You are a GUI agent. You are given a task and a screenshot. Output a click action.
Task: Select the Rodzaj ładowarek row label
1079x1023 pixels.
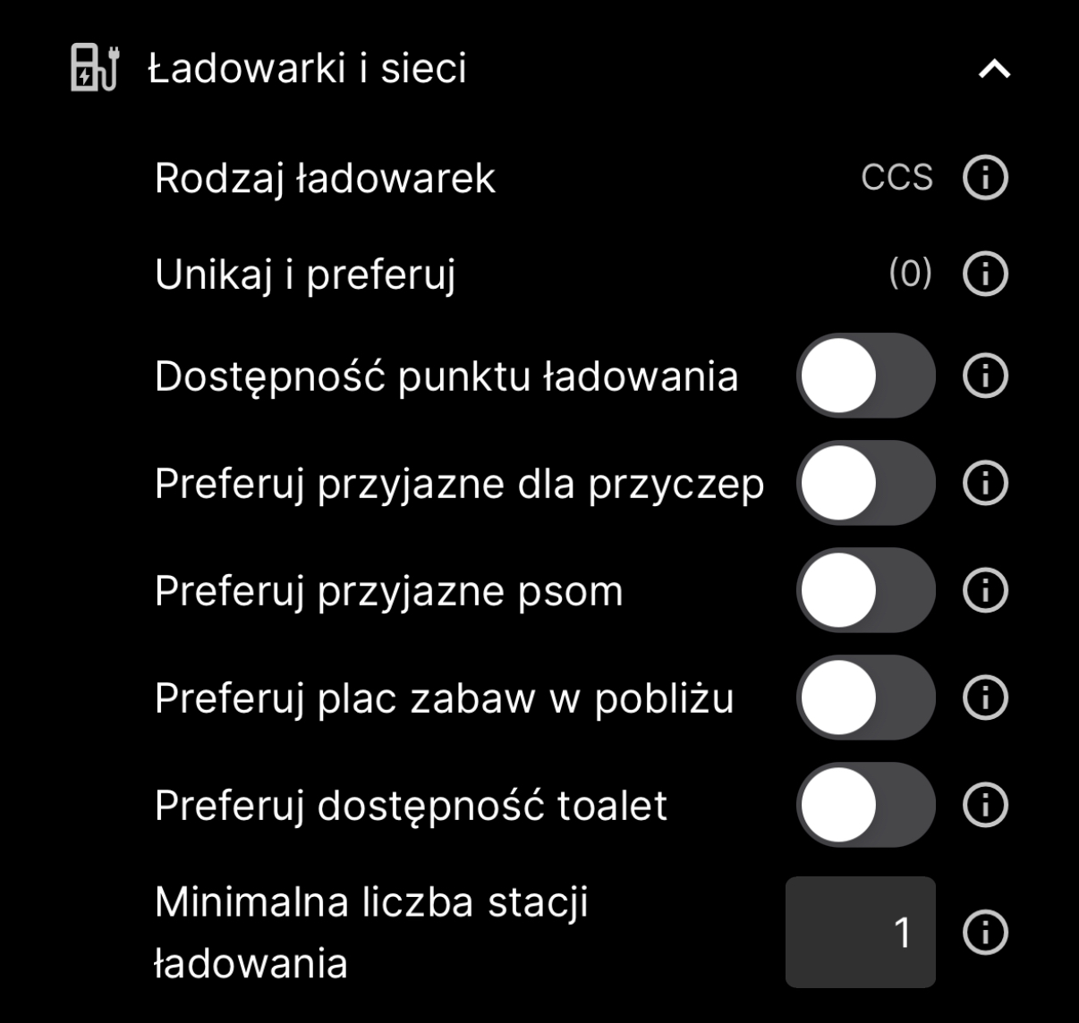point(325,178)
